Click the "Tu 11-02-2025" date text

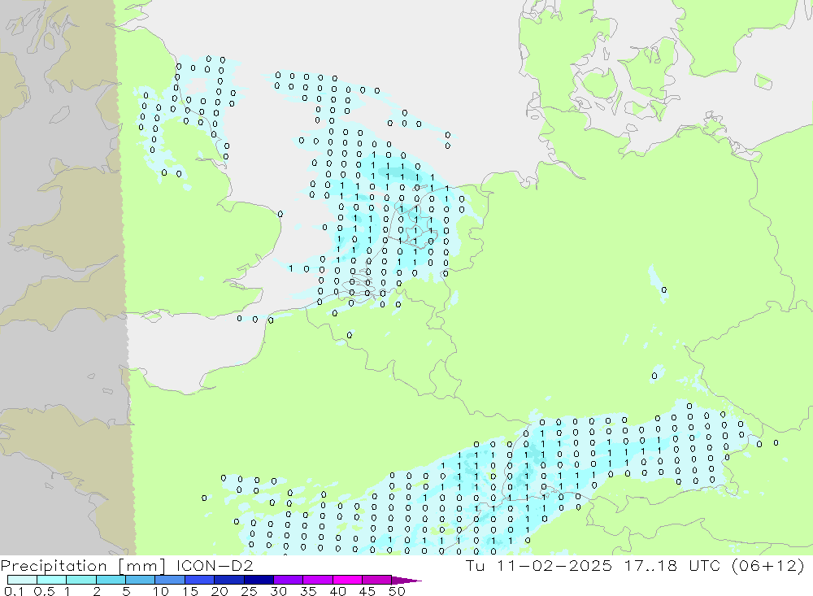point(539,565)
